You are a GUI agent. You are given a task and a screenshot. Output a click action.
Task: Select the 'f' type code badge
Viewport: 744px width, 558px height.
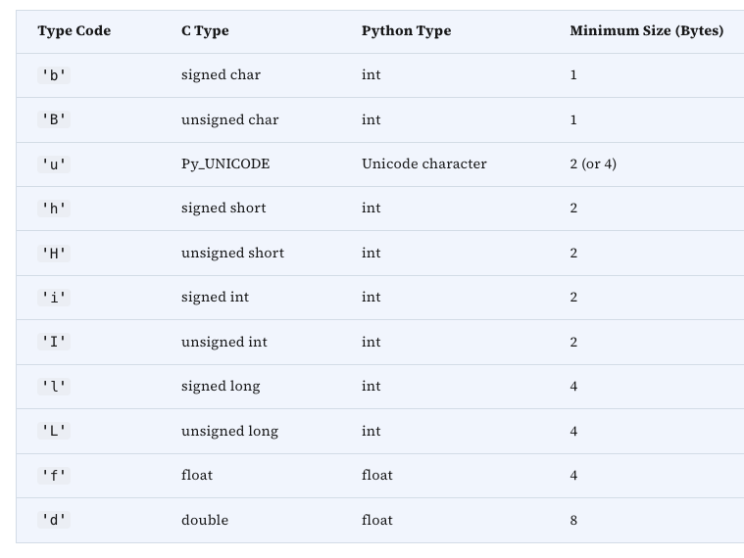pos(54,476)
